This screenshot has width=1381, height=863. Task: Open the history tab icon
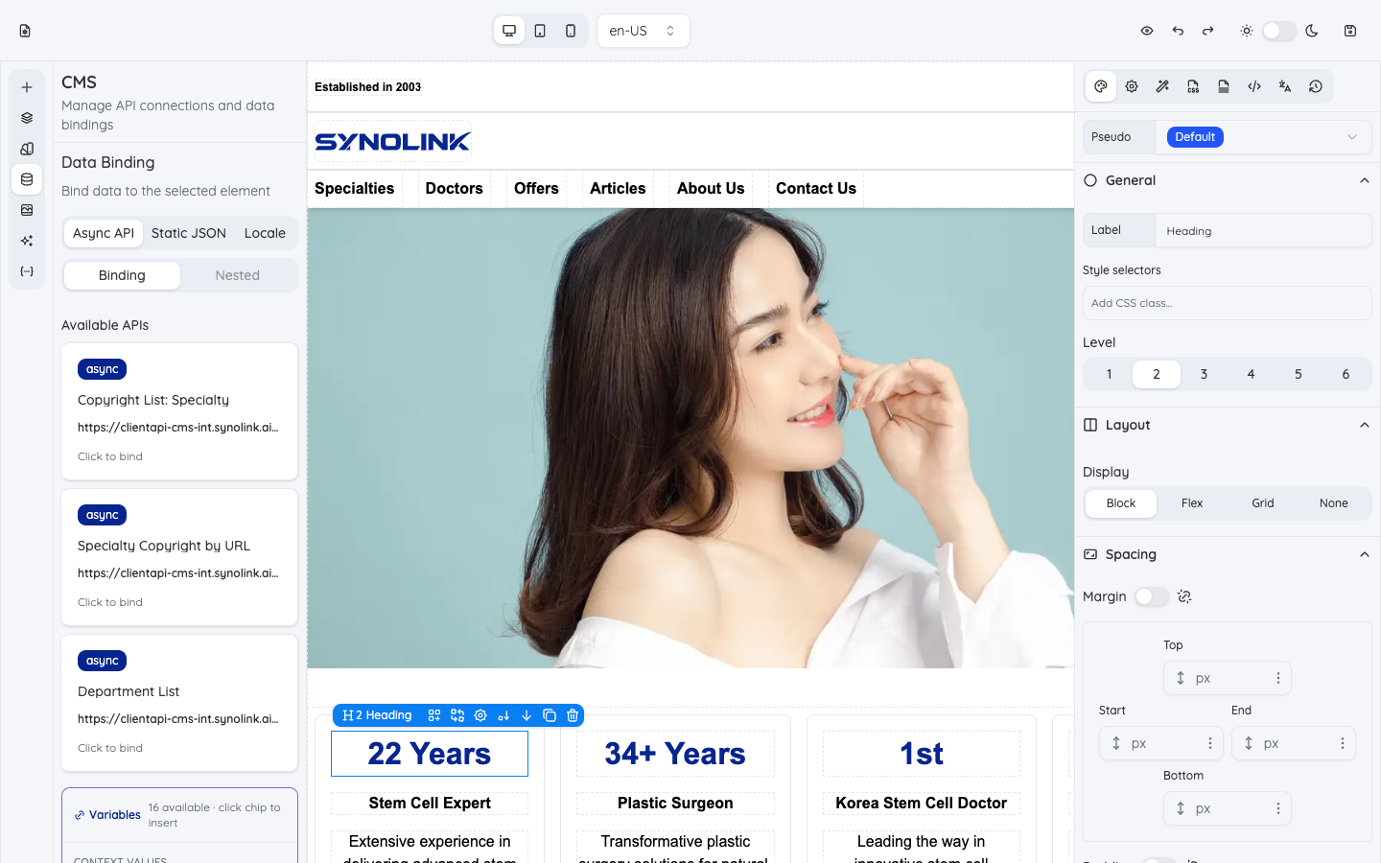coord(1316,86)
